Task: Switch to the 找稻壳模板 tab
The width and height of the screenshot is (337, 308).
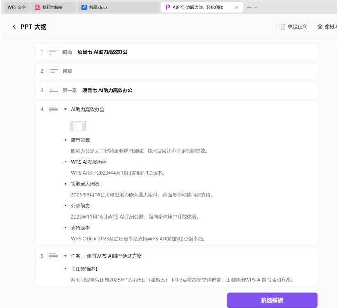Action: pos(53,7)
